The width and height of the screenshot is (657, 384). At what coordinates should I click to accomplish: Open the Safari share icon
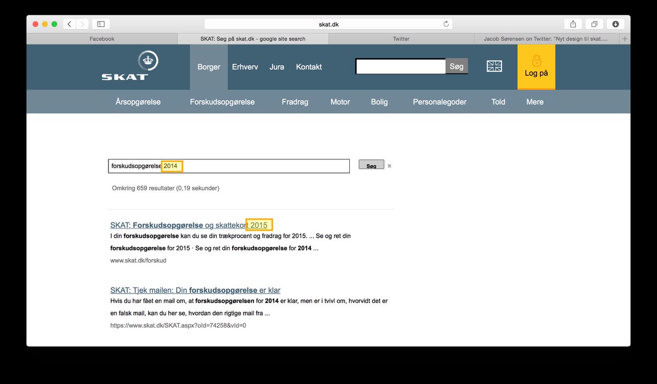pyautogui.click(x=573, y=24)
